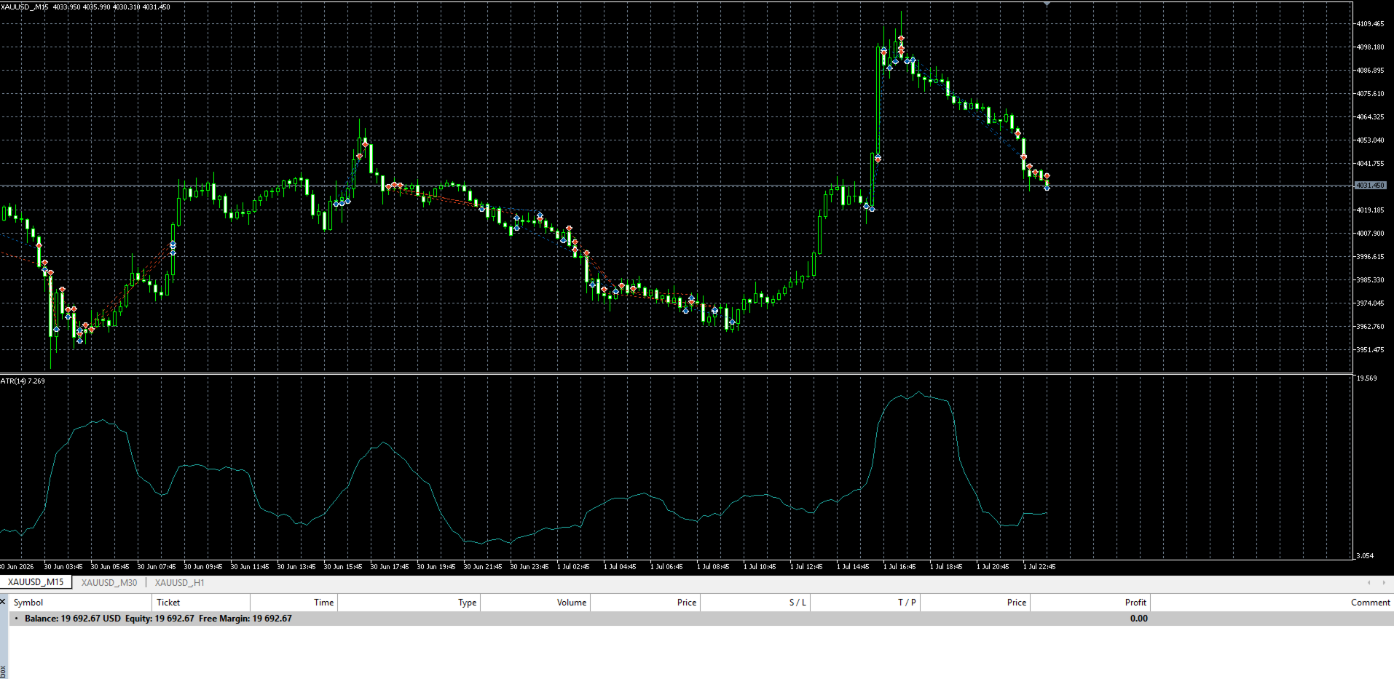Screen dimensions: 1394x679
Task: Click the Comment column header
Action: 1272,602
